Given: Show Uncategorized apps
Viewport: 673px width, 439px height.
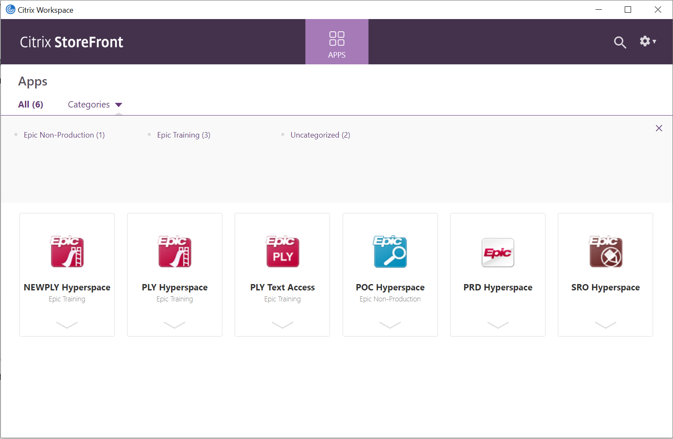Looking at the screenshot, I should (x=320, y=135).
